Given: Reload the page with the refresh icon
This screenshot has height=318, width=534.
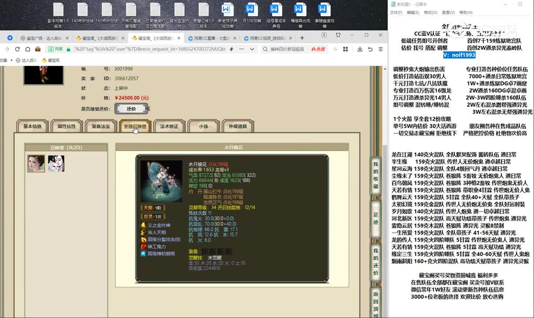Looking at the screenshot, I should tap(17, 49).
